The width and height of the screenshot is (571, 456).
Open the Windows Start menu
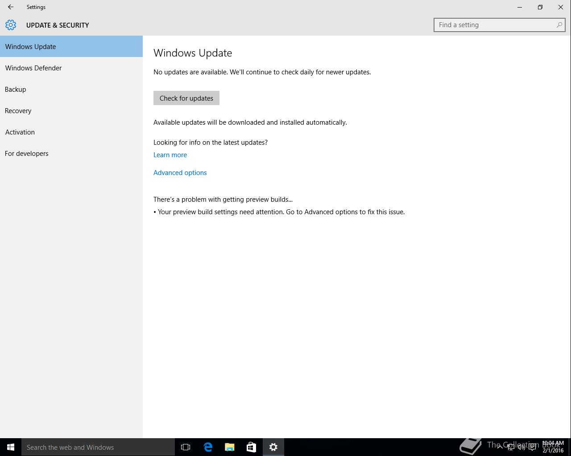pos(11,447)
